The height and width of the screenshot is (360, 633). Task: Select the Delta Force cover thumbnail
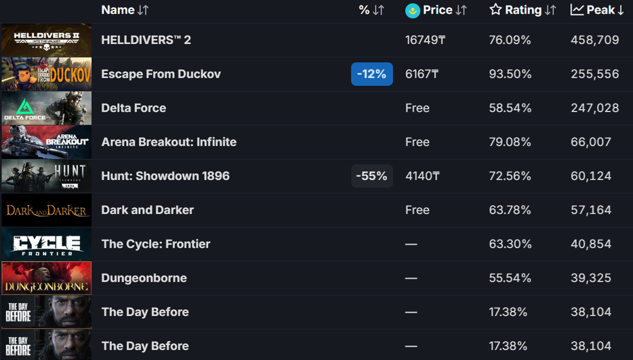pyautogui.click(x=46, y=108)
